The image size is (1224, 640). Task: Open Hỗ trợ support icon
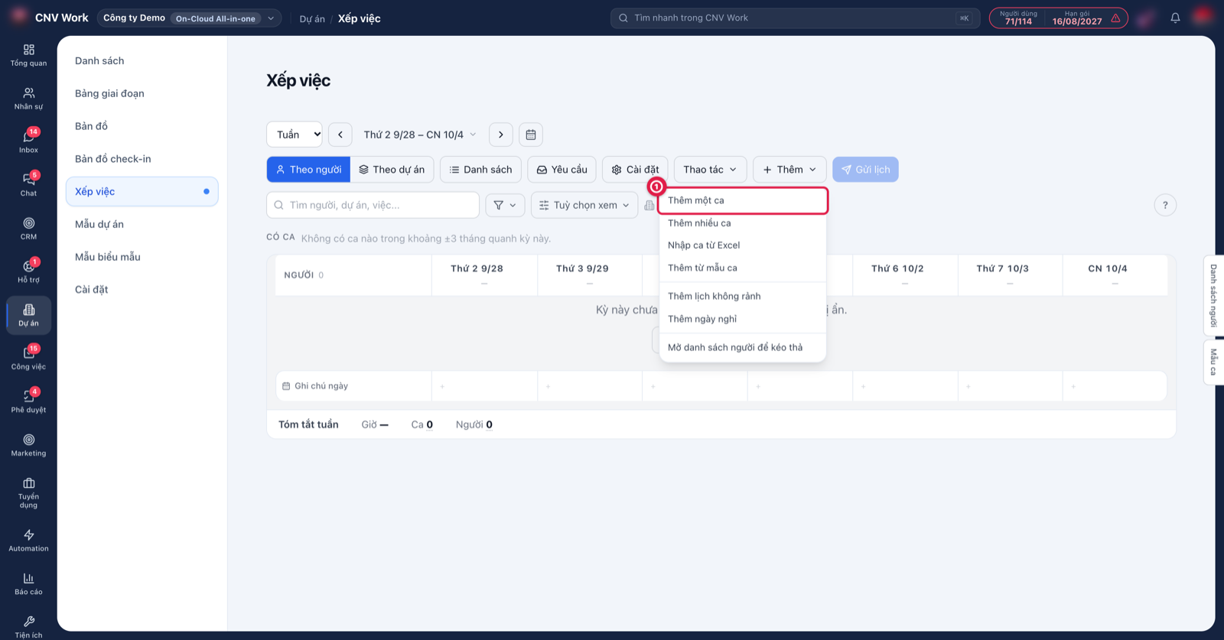28,271
